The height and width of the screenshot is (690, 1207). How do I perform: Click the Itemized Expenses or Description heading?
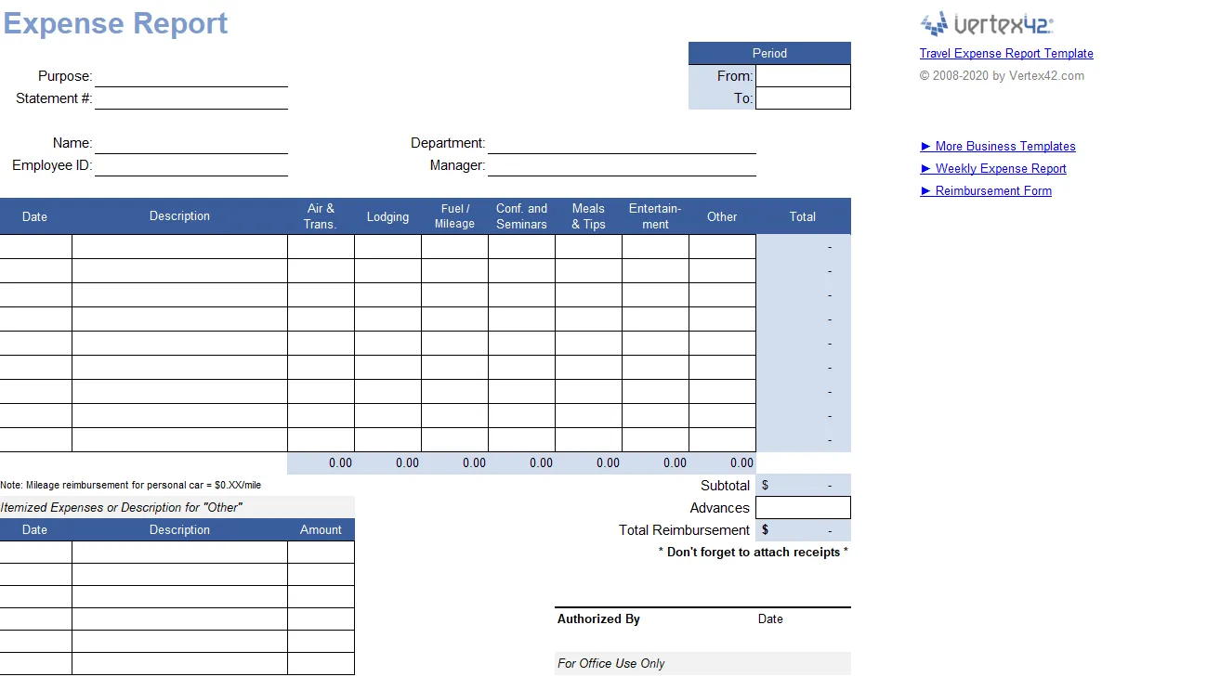[121, 507]
